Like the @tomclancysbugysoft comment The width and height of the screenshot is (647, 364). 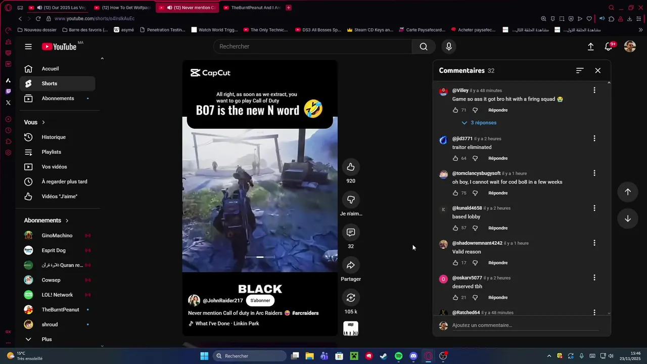tap(455, 193)
